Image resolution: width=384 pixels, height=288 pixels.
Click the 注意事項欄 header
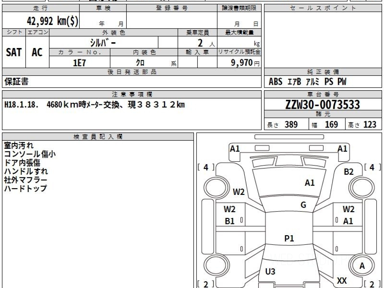click(x=132, y=94)
